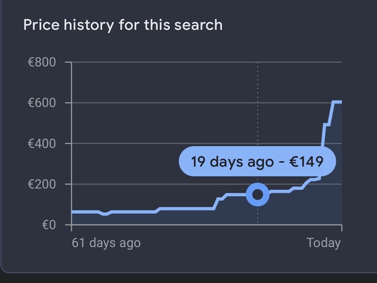Click the price line's top plateau near €600
The width and height of the screenshot is (377, 283).
click(x=337, y=102)
